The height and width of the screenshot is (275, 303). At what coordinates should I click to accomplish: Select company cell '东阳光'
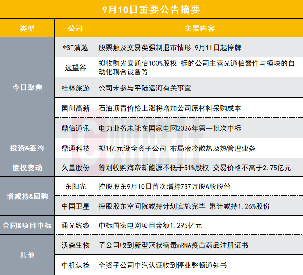coord(76,186)
